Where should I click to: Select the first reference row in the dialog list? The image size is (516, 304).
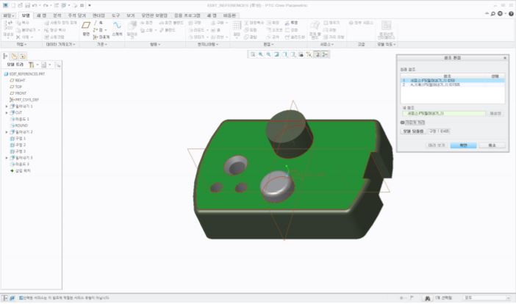point(453,81)
